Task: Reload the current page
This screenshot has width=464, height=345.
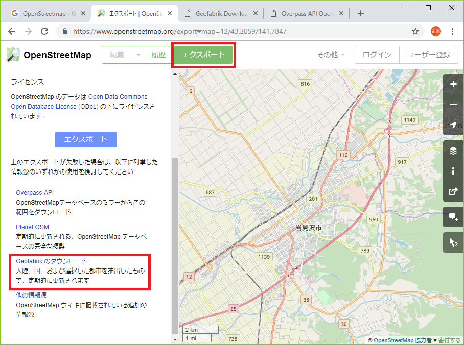Action: 44,31
